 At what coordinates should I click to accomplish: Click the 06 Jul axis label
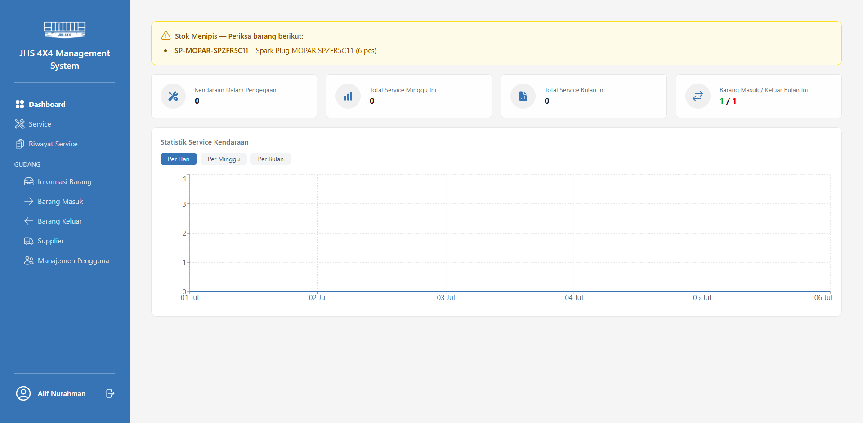click(823, 297)
